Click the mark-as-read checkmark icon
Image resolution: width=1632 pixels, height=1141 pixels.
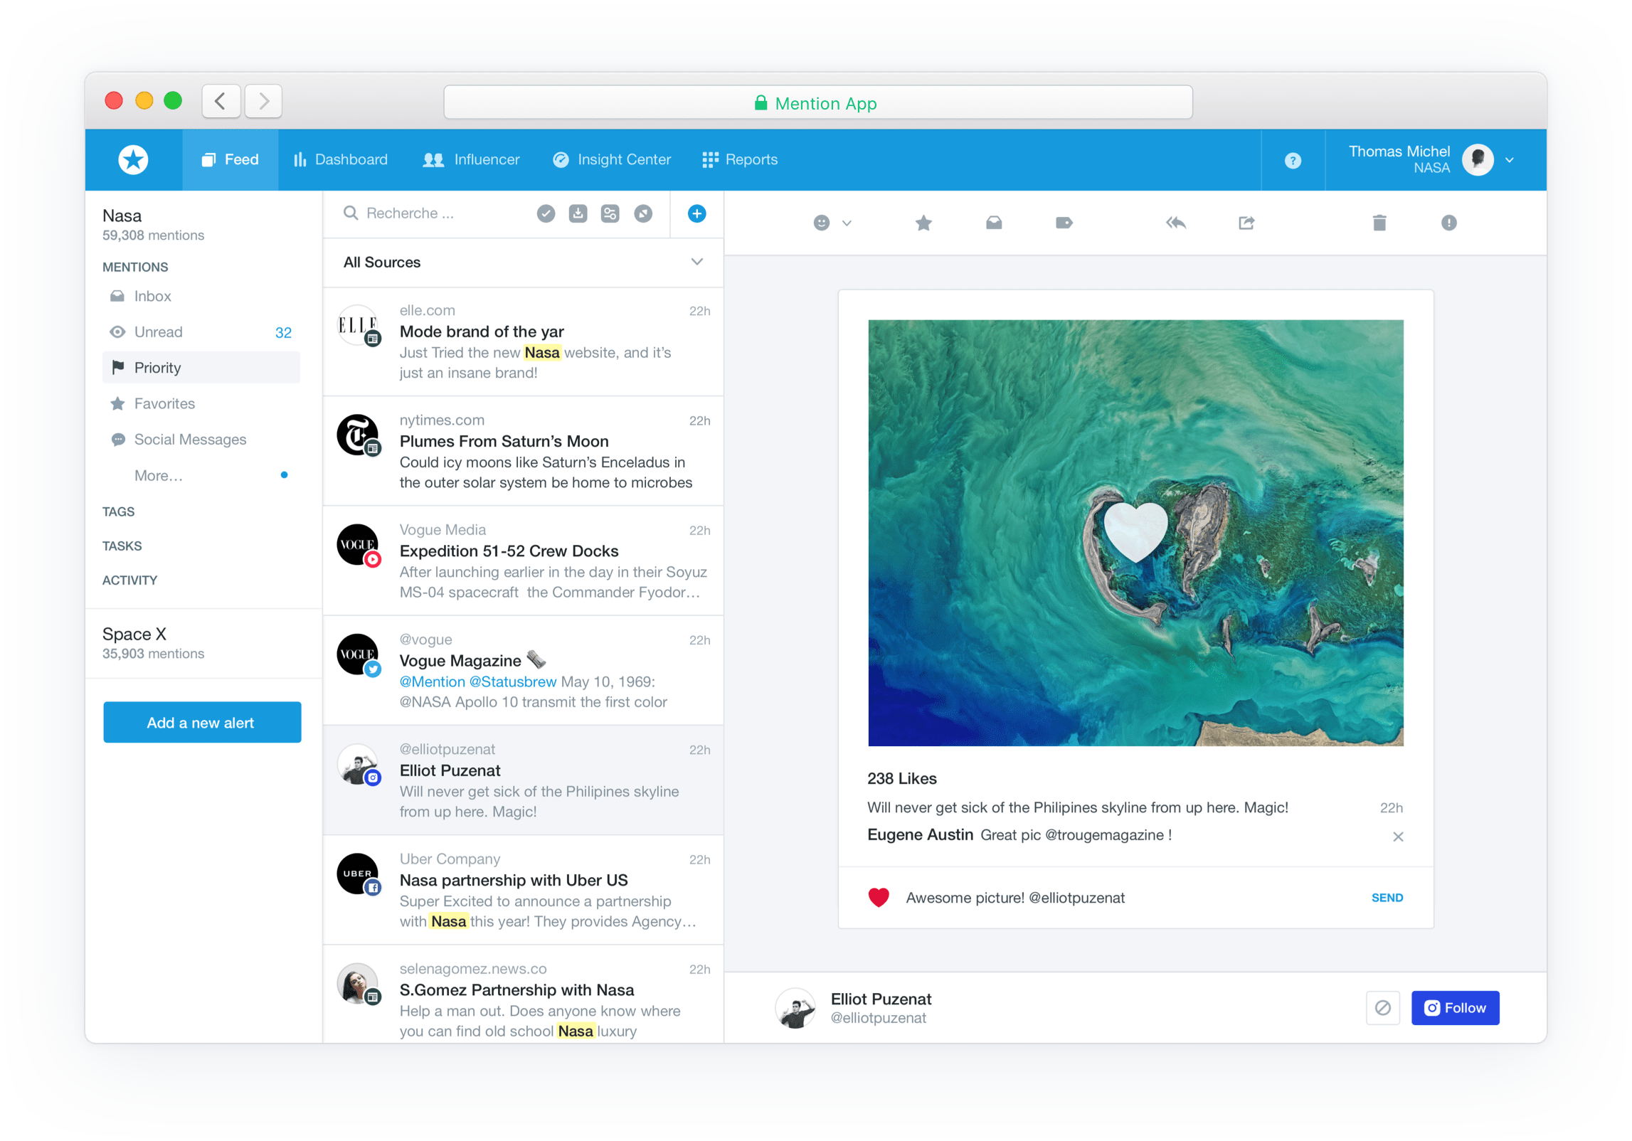(546, 213)
